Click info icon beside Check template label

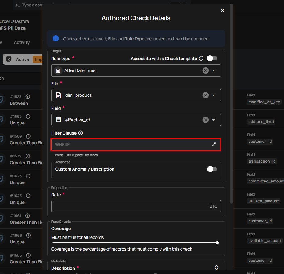tap(201, 59)
